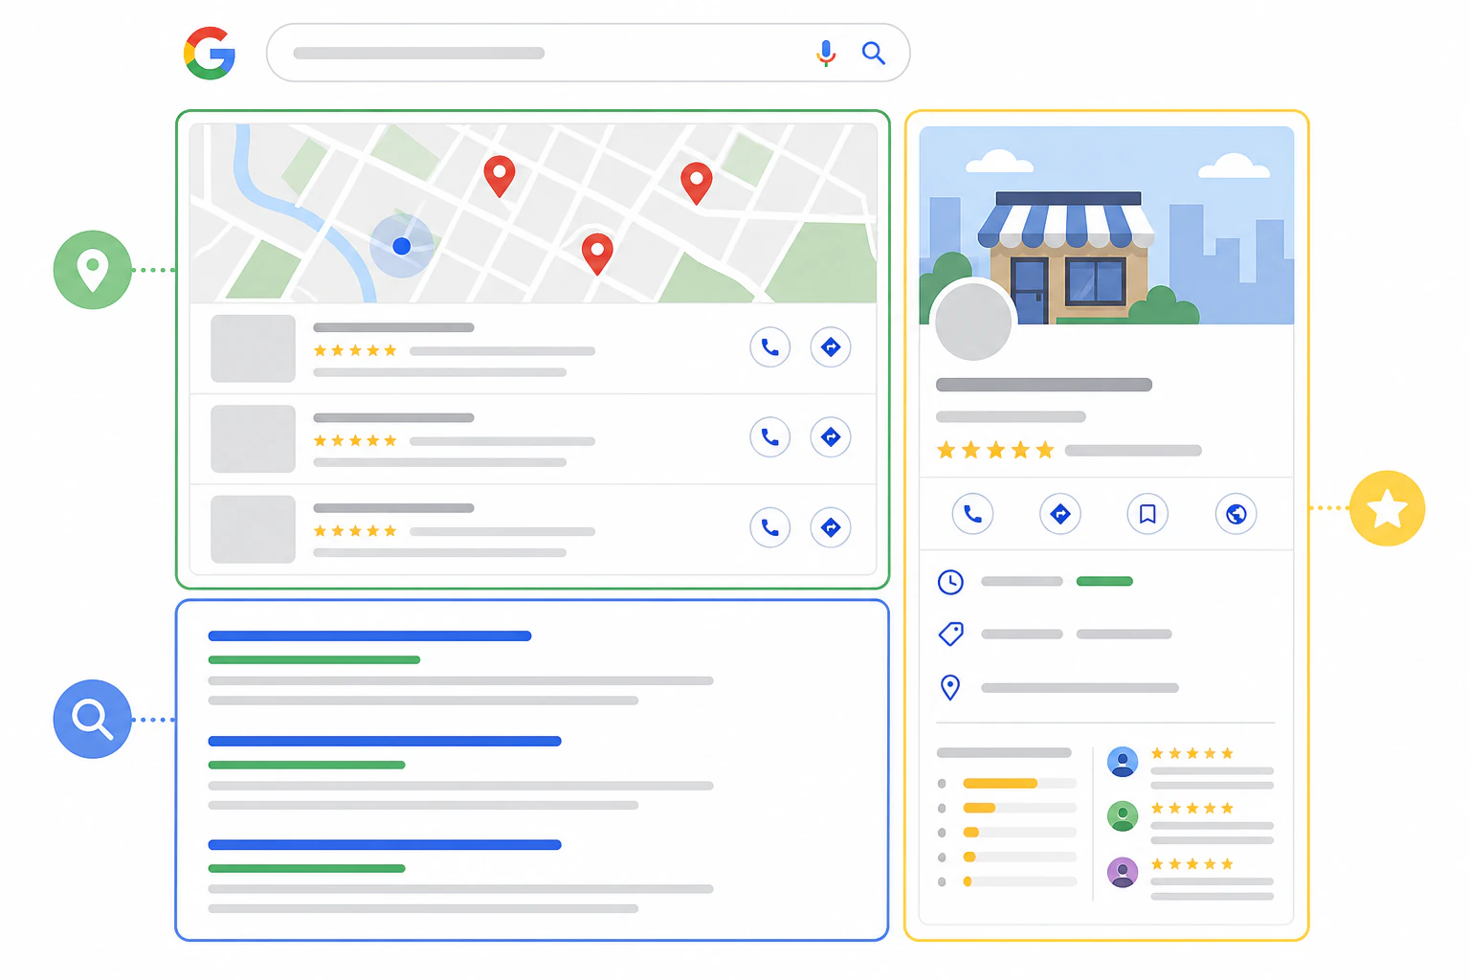This screenshot has height=980, width=1470.
Task: Click directions button in business profile
Action: coord(1060,514)
